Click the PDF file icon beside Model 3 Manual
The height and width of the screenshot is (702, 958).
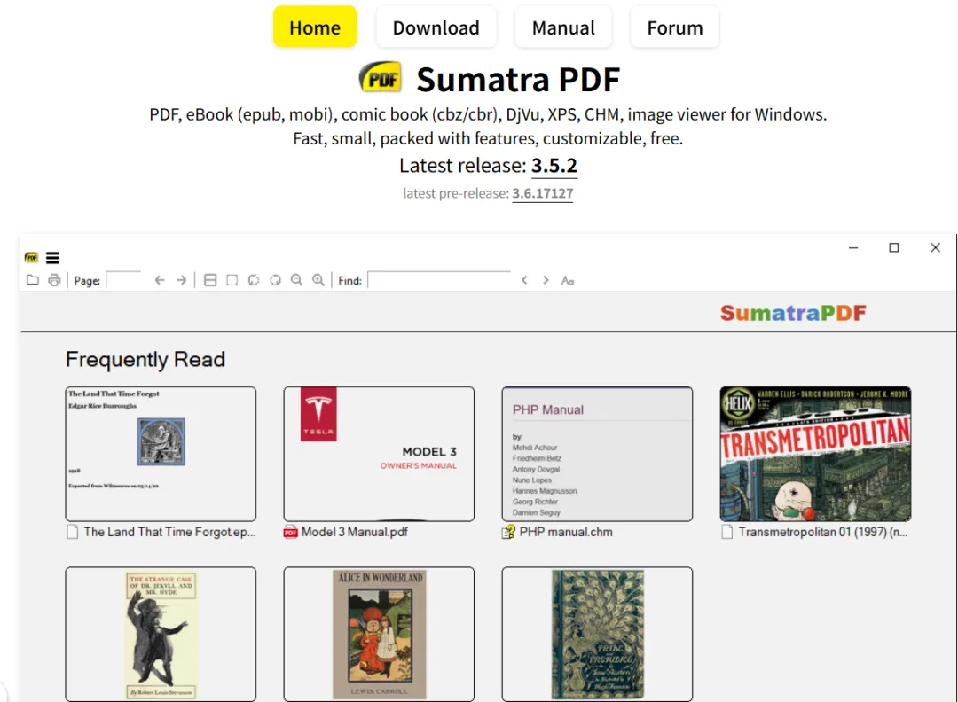[290, 533]
